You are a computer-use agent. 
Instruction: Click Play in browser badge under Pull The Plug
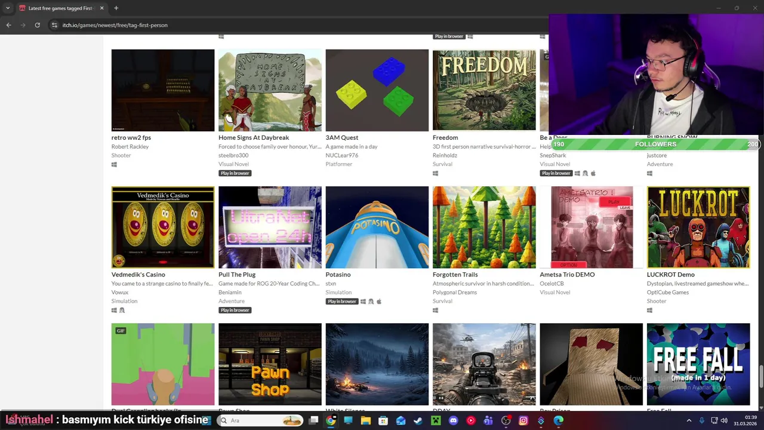235,310
